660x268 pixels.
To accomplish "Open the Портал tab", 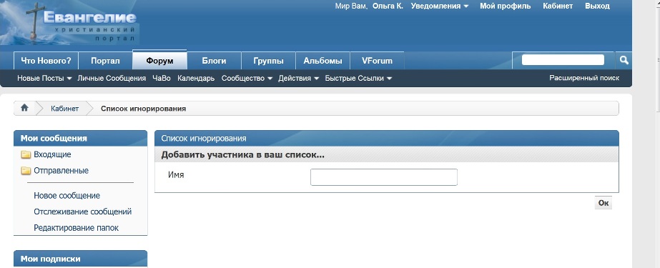I will (106, 61).
